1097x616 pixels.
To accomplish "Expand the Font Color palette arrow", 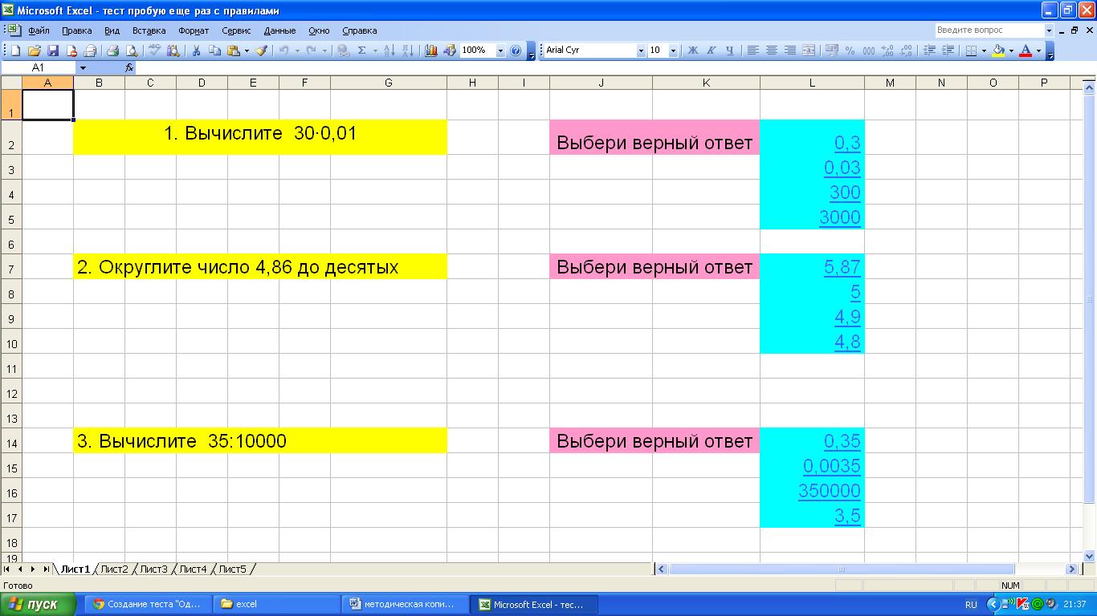I will 1038,51.
